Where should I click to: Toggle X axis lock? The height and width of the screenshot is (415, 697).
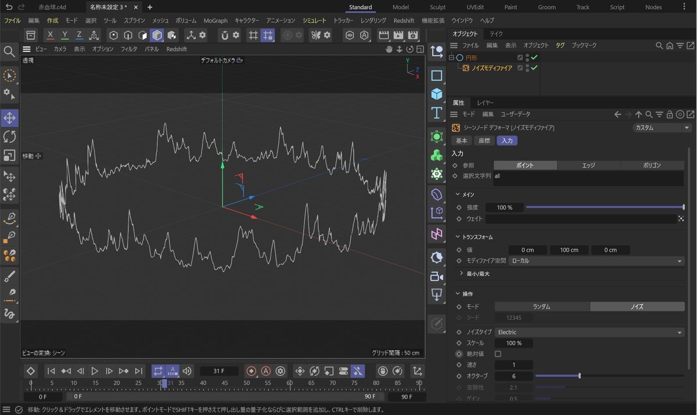[x=51, y=35]
